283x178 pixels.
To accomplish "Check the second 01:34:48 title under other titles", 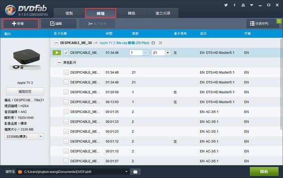I will 66,82.
